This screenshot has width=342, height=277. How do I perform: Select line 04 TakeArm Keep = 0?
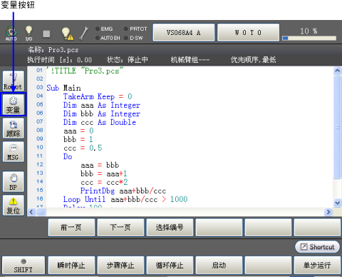[98, 96]
